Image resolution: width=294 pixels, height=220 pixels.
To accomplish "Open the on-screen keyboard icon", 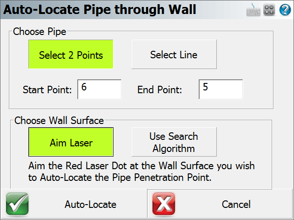I will [x=253, y=10].
